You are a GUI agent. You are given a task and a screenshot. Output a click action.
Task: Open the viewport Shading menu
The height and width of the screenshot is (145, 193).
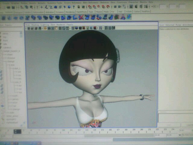(x=35, y=25)
